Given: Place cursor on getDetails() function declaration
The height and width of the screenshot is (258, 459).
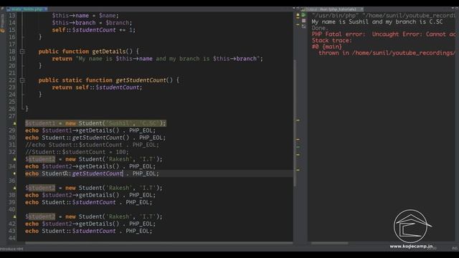Looking at the screenshot, I should pos(88,52).
